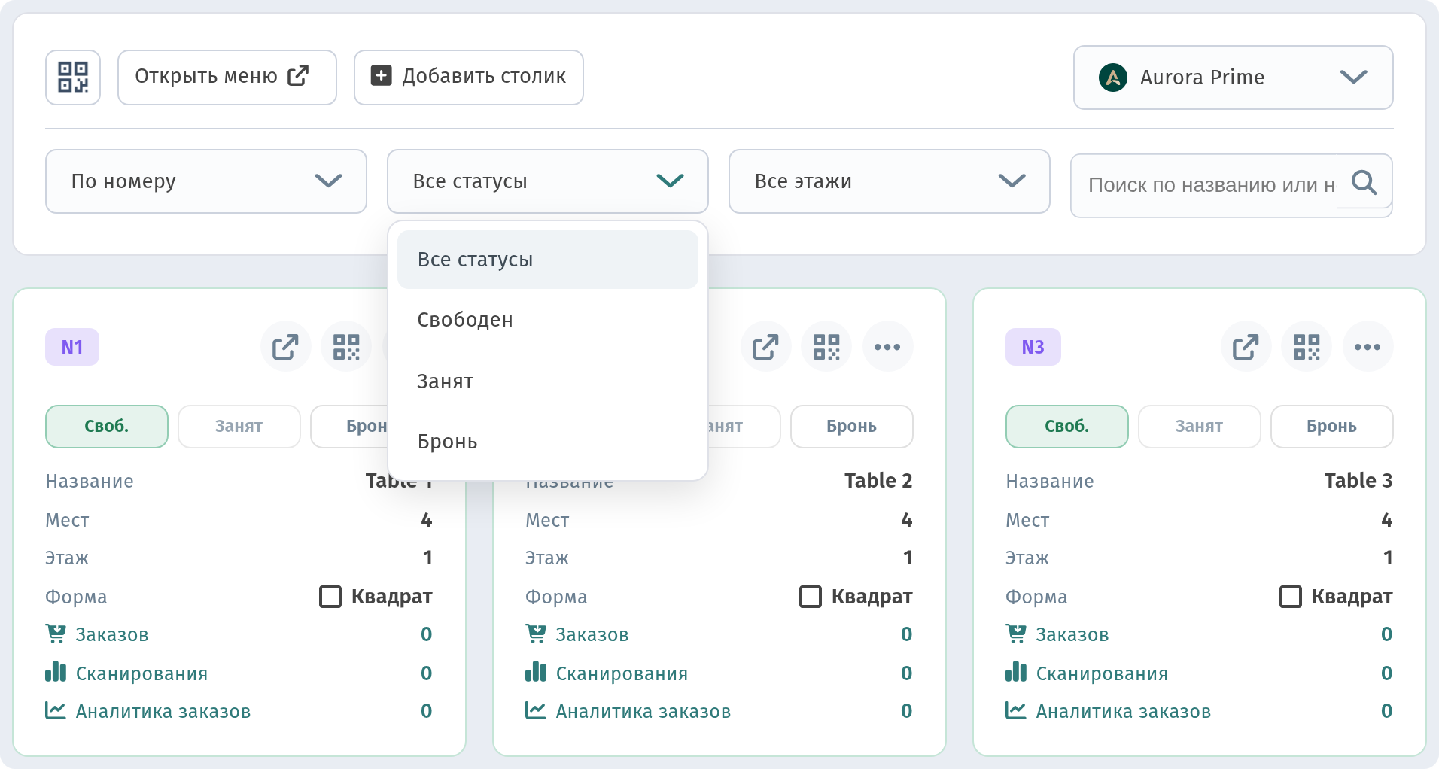
Task: Click the square shape icon on Table 3
Action: tap(1291, 597)
